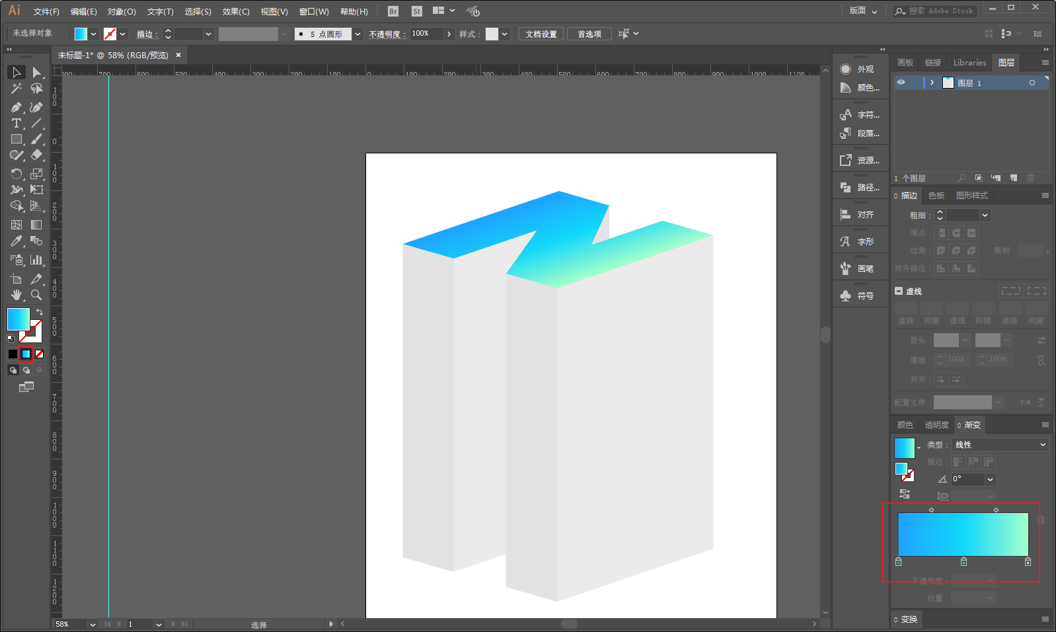
Task: Click the middle gradient color stop
Action: (963, 561)
